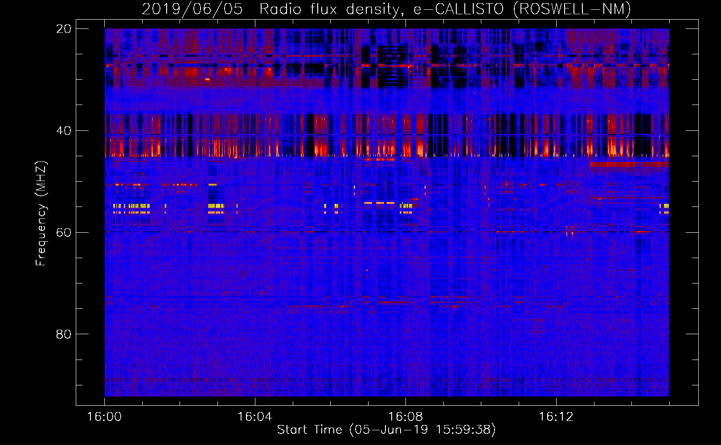
Task: Click the 80 frequency tick label
Action: pyautogui.click(x=63, y=334)
